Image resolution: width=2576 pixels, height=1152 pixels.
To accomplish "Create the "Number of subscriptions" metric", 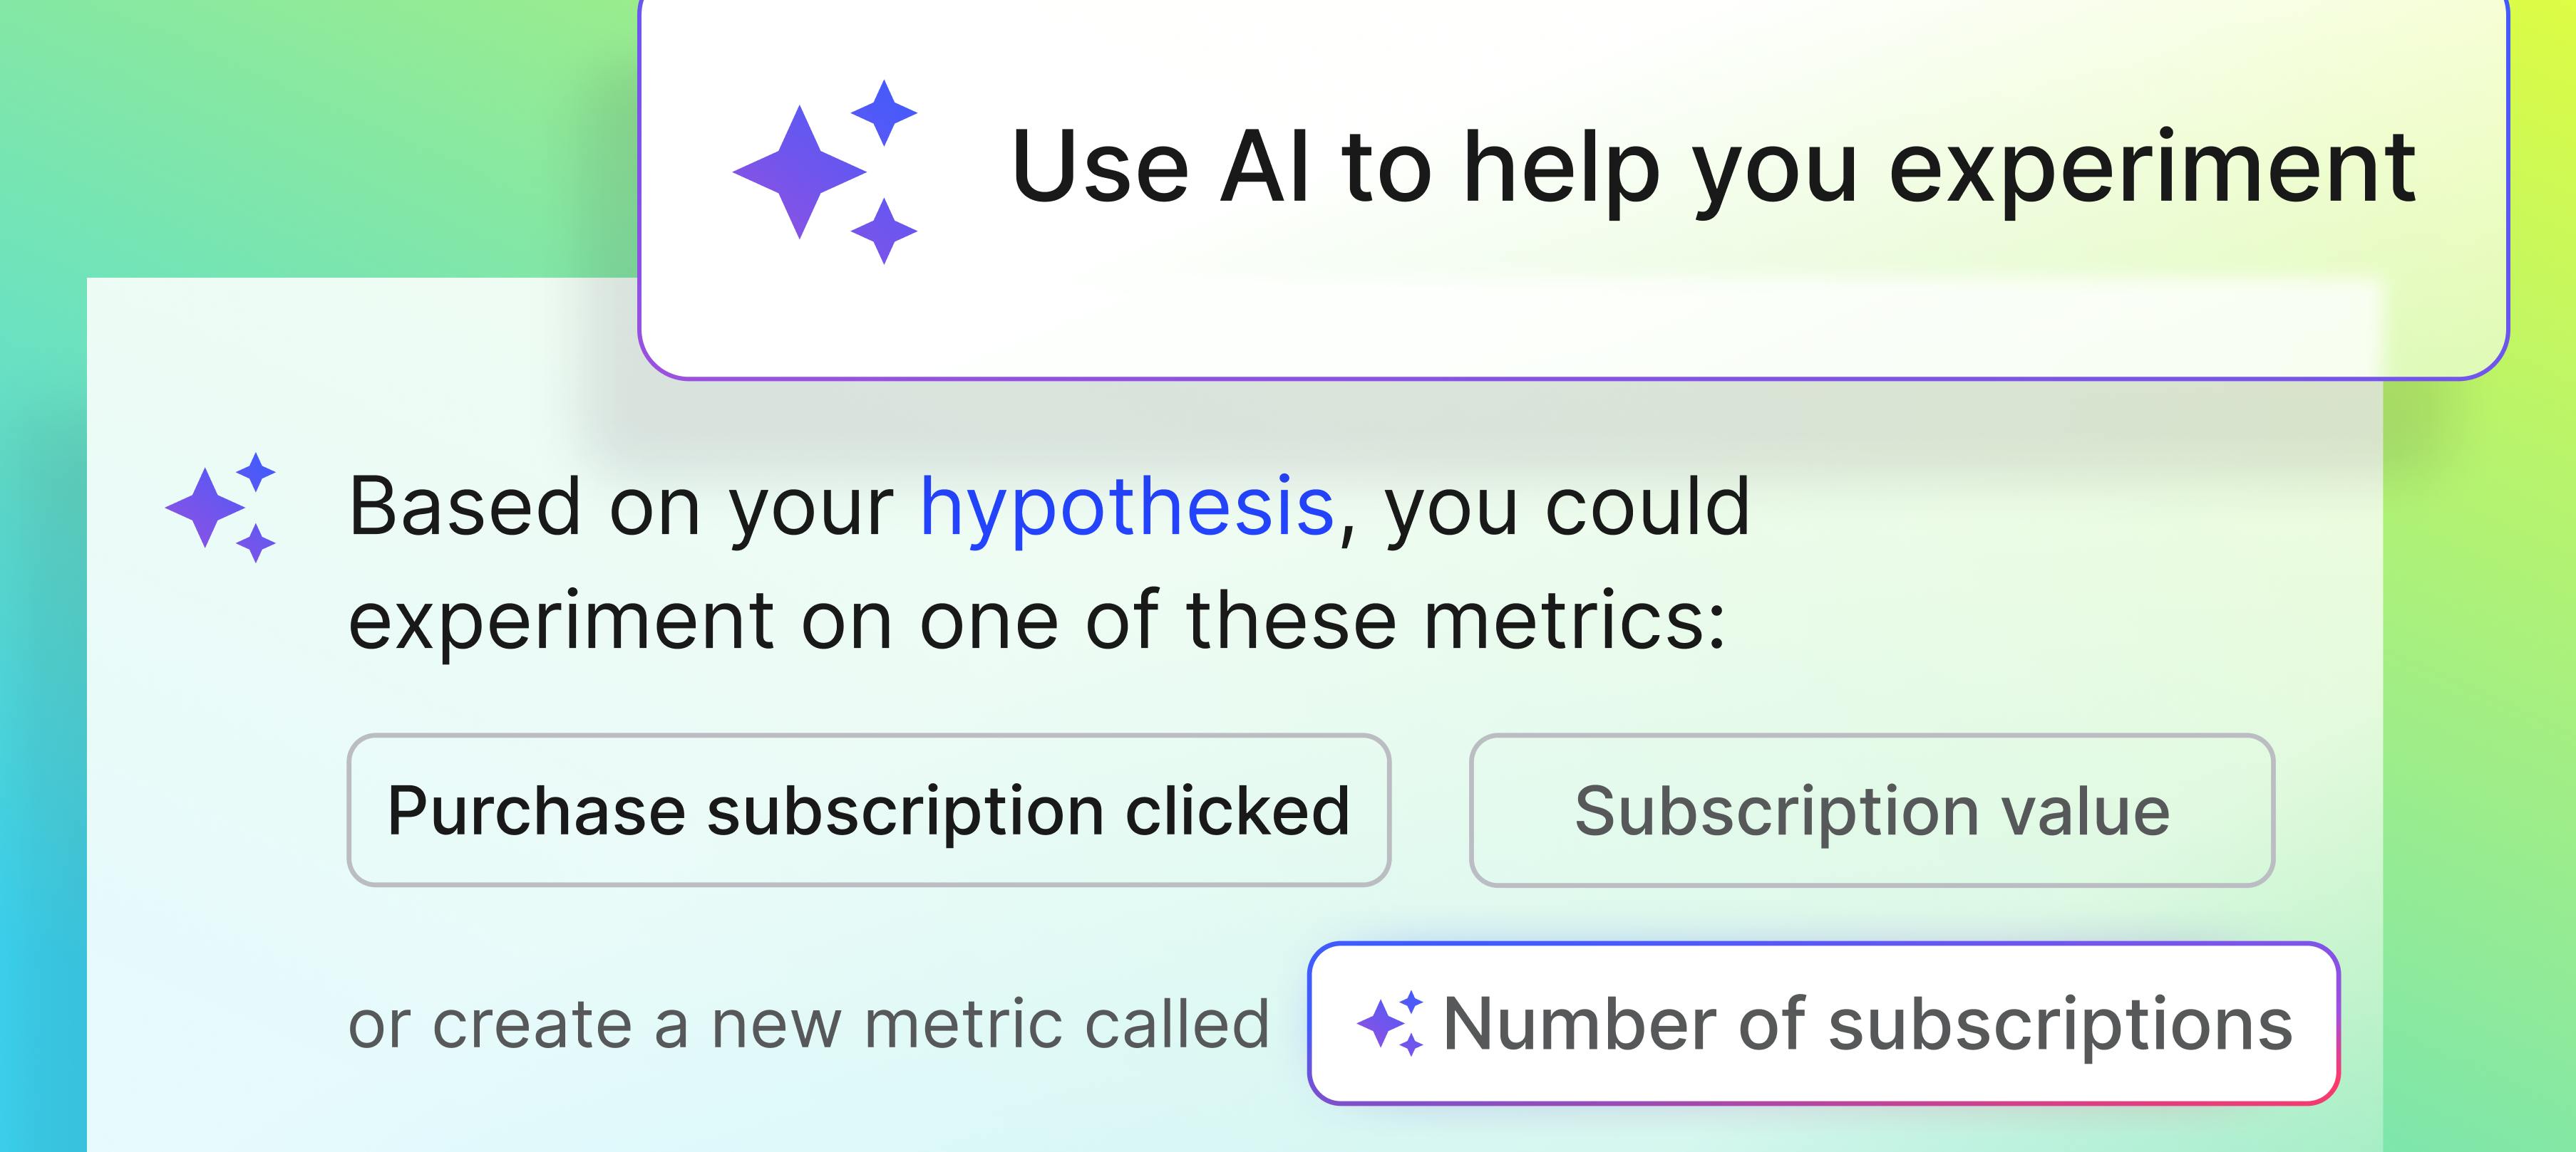I will pos(1823,1023).
